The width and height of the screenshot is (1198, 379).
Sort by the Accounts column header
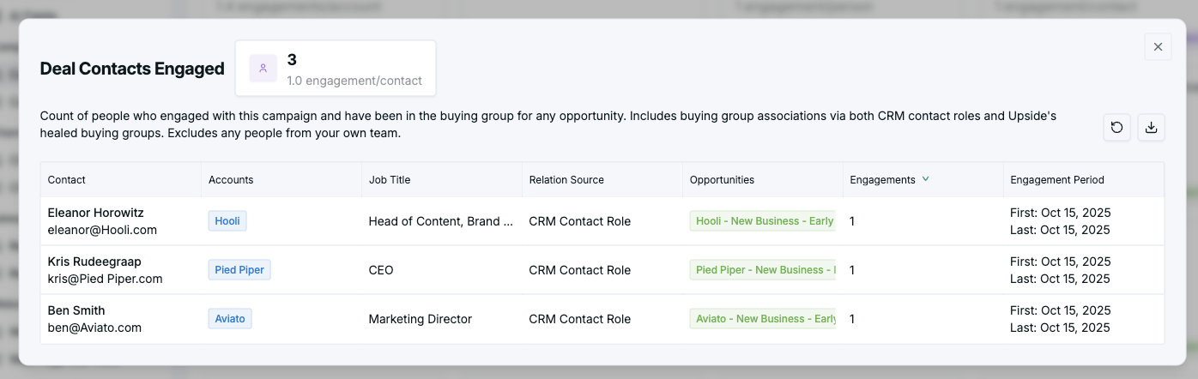coord(231,180)
